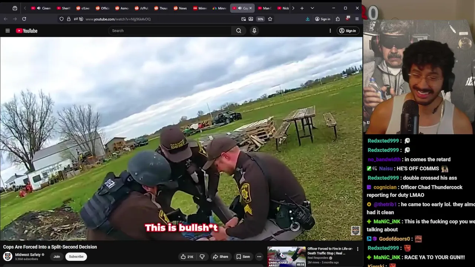The width and height of the screenshot is (475, 267).
Task: Switch to the Nick YouTube tab
Action: tap(283, 8)
